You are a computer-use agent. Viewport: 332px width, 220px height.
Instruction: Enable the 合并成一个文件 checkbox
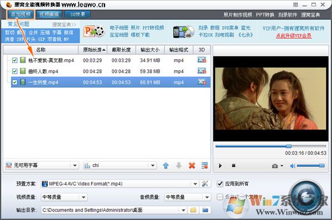coord(220,197)
